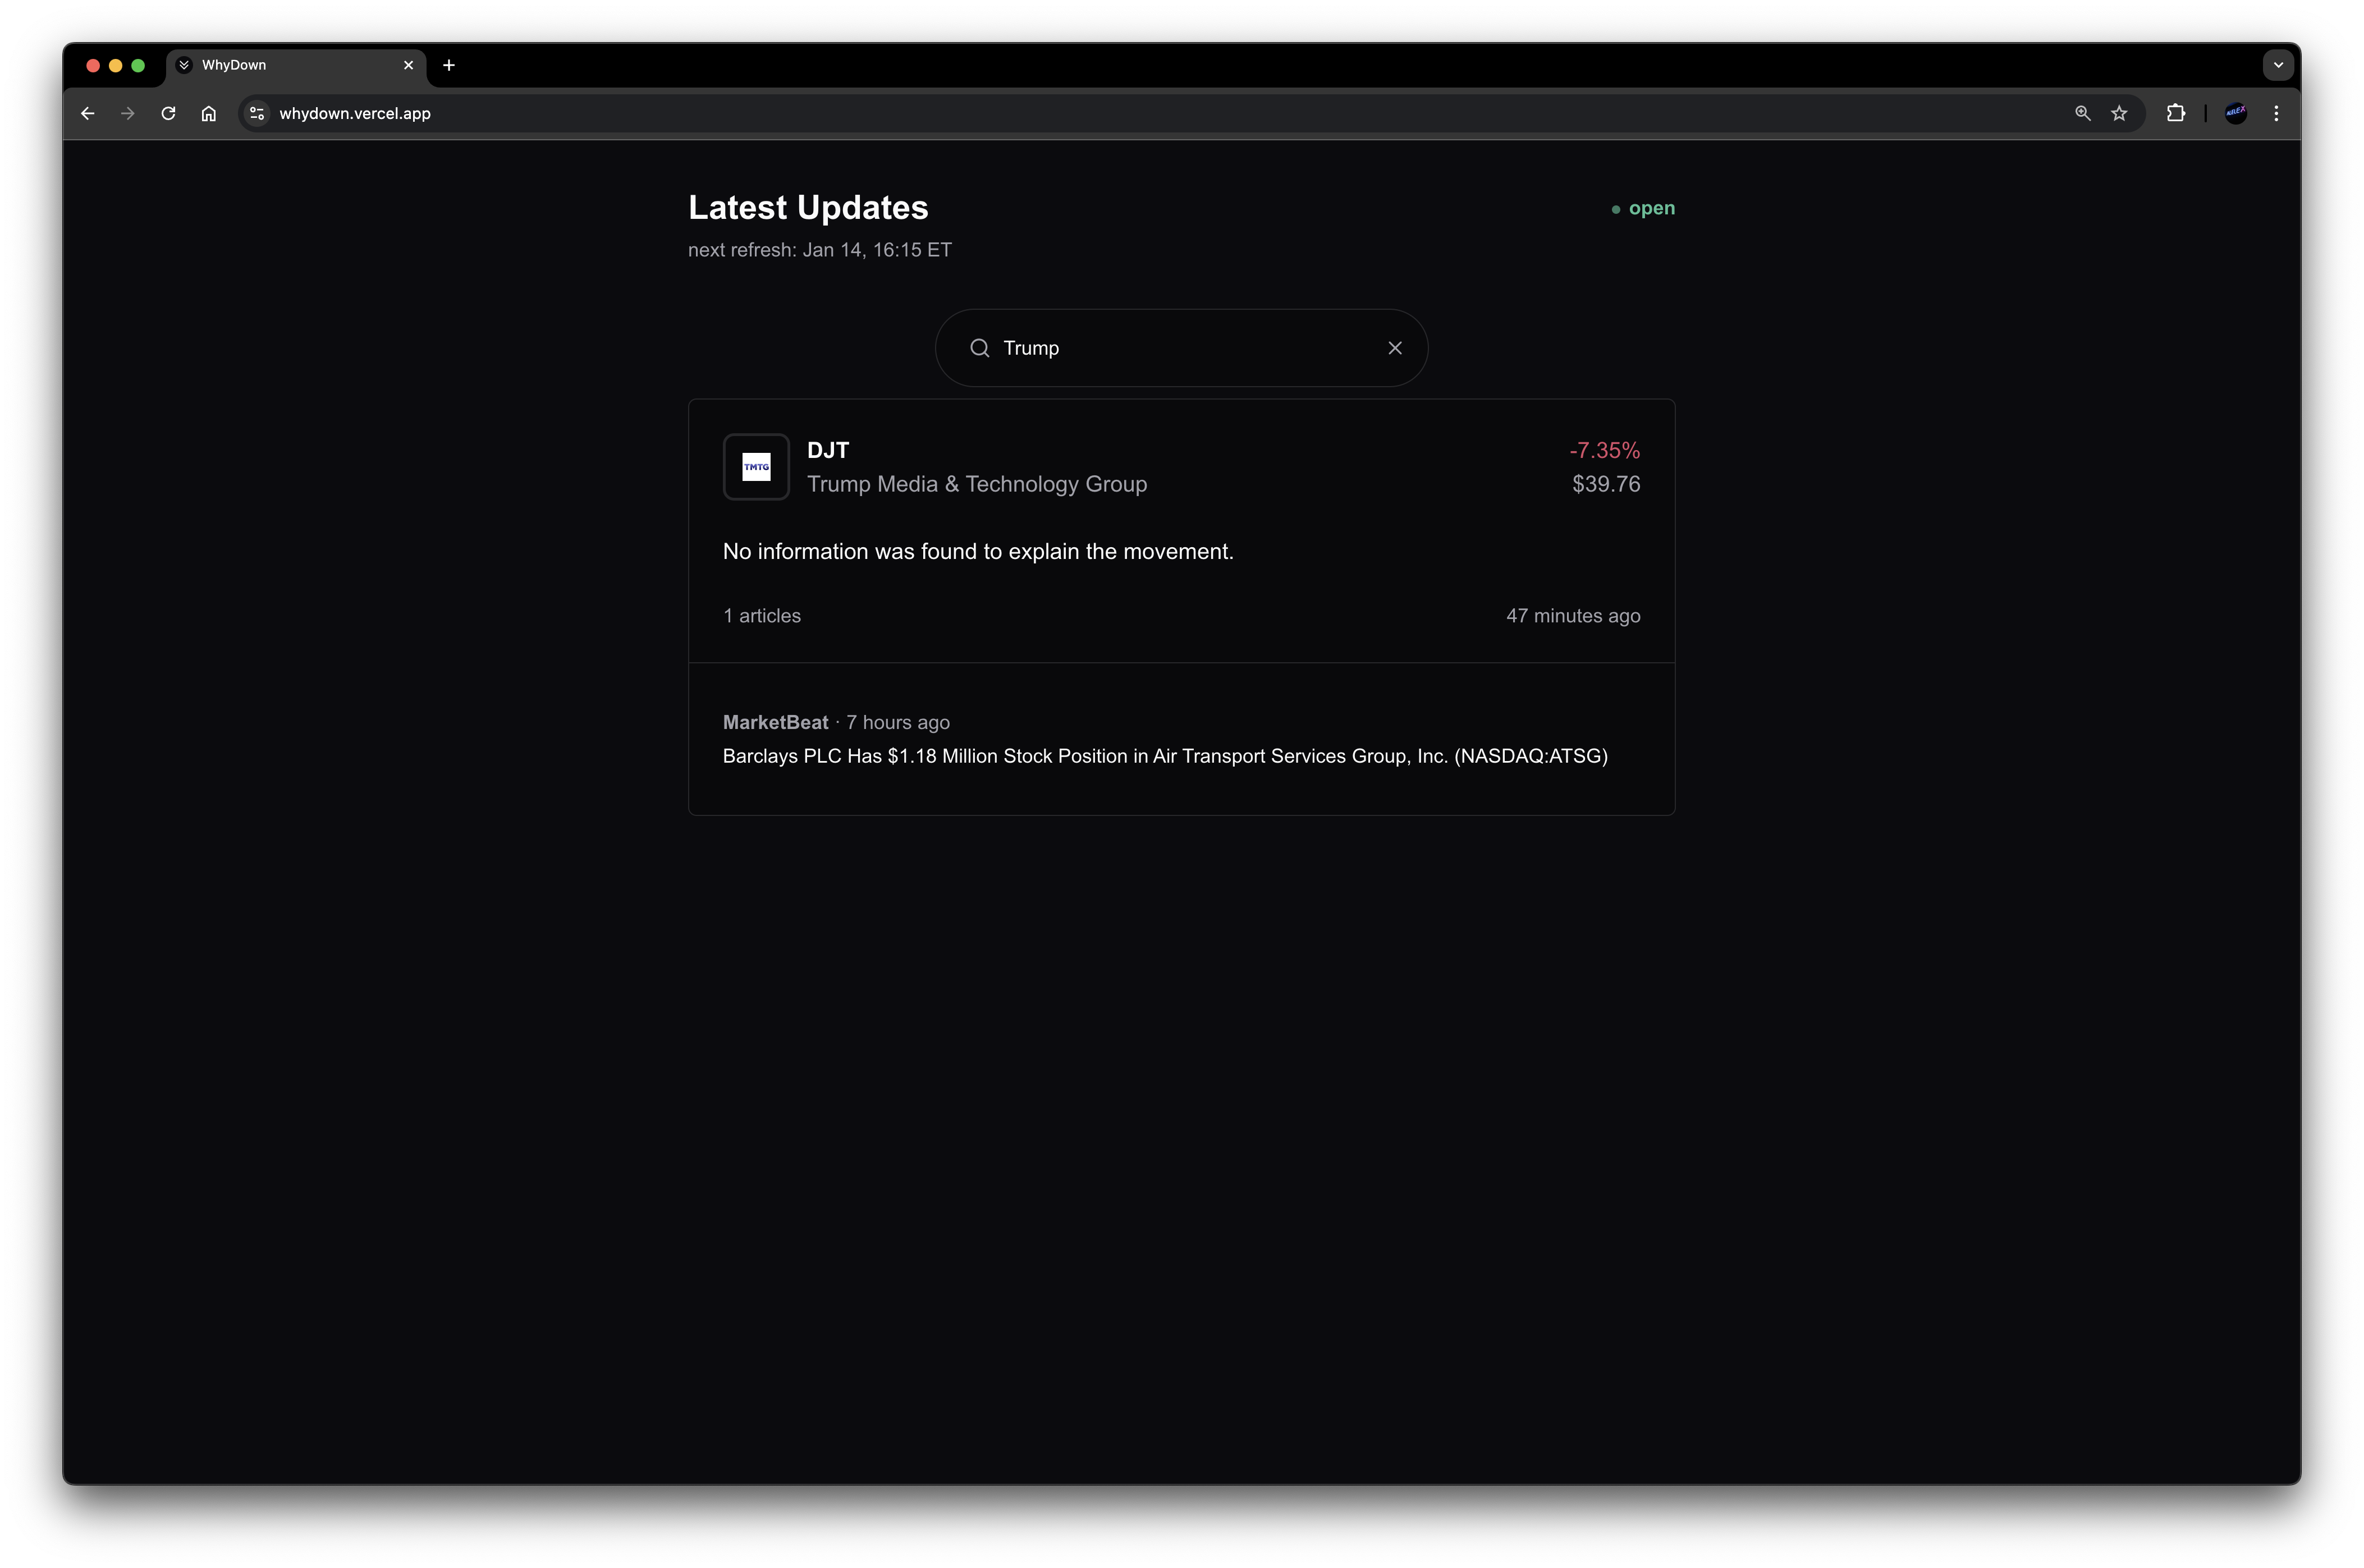
Task: Open the browser extensions puzzle icon
Action: pos(2175,114)
